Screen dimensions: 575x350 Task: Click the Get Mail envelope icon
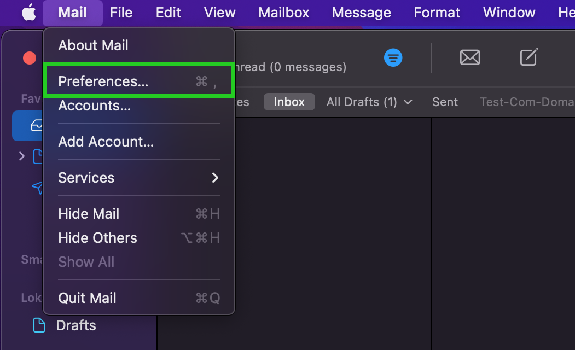tap(469, 57)
